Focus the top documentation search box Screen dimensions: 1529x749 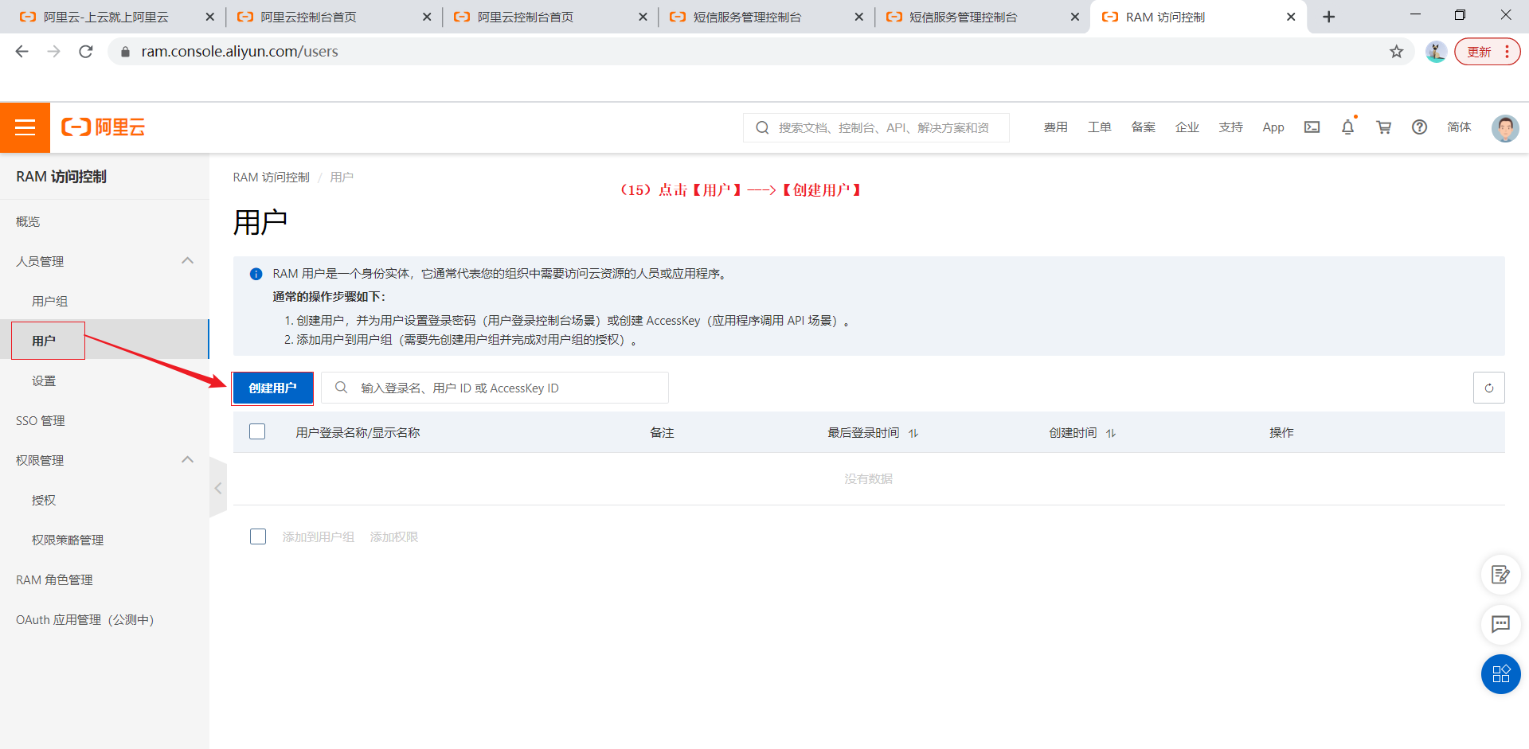click(876, 127)
